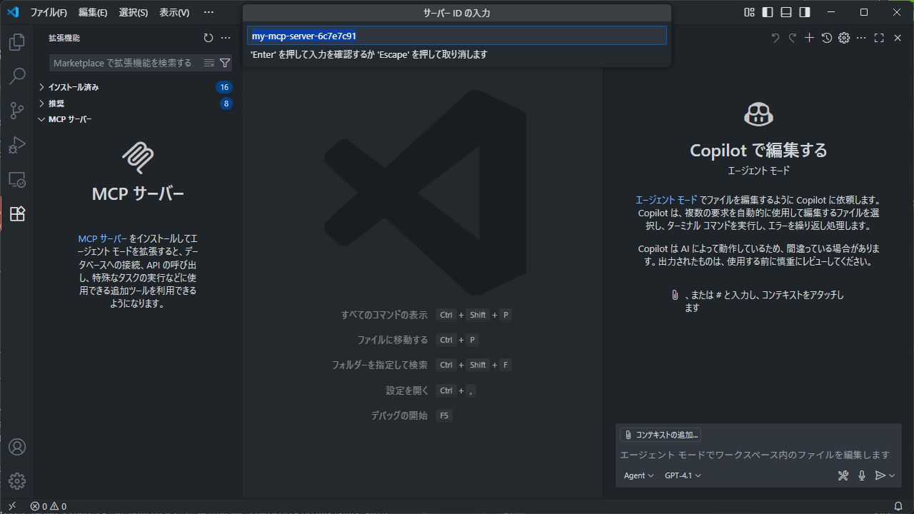Viewport: 914px width, 514px height.
Task: Focus the chat message input area
Action: (x=757, y=455)
